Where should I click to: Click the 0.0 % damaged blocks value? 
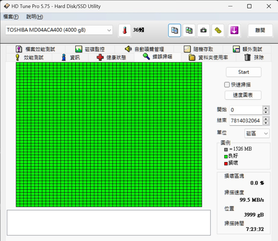coord(257,183)
